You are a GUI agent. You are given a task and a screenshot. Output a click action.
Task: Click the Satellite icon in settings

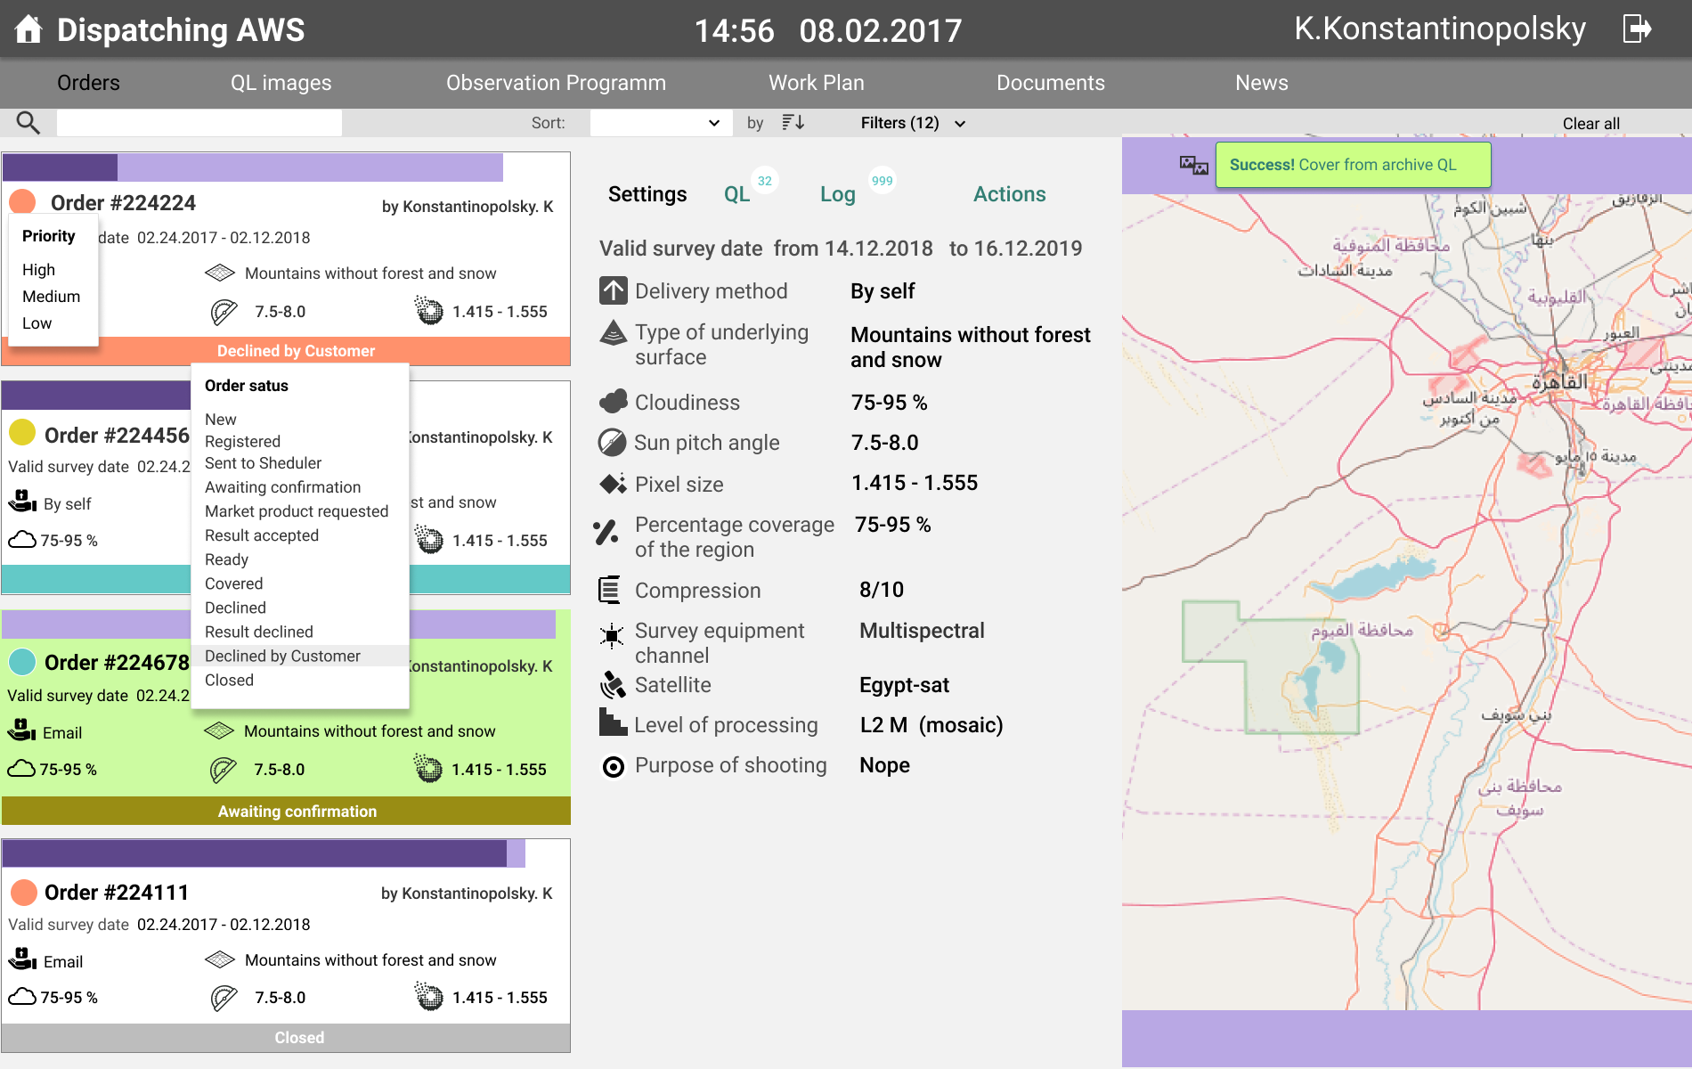613,685
